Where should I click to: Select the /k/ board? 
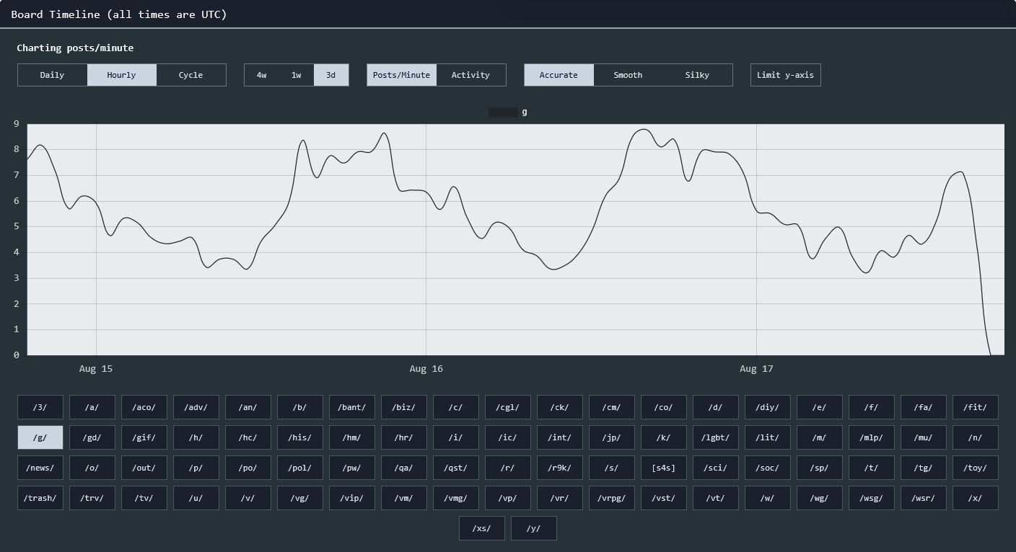(664, 437)
